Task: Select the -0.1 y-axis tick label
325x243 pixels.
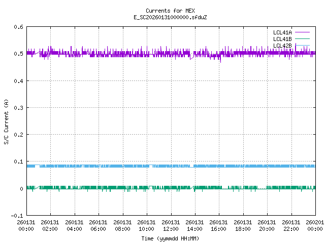Action: (16, 216)
